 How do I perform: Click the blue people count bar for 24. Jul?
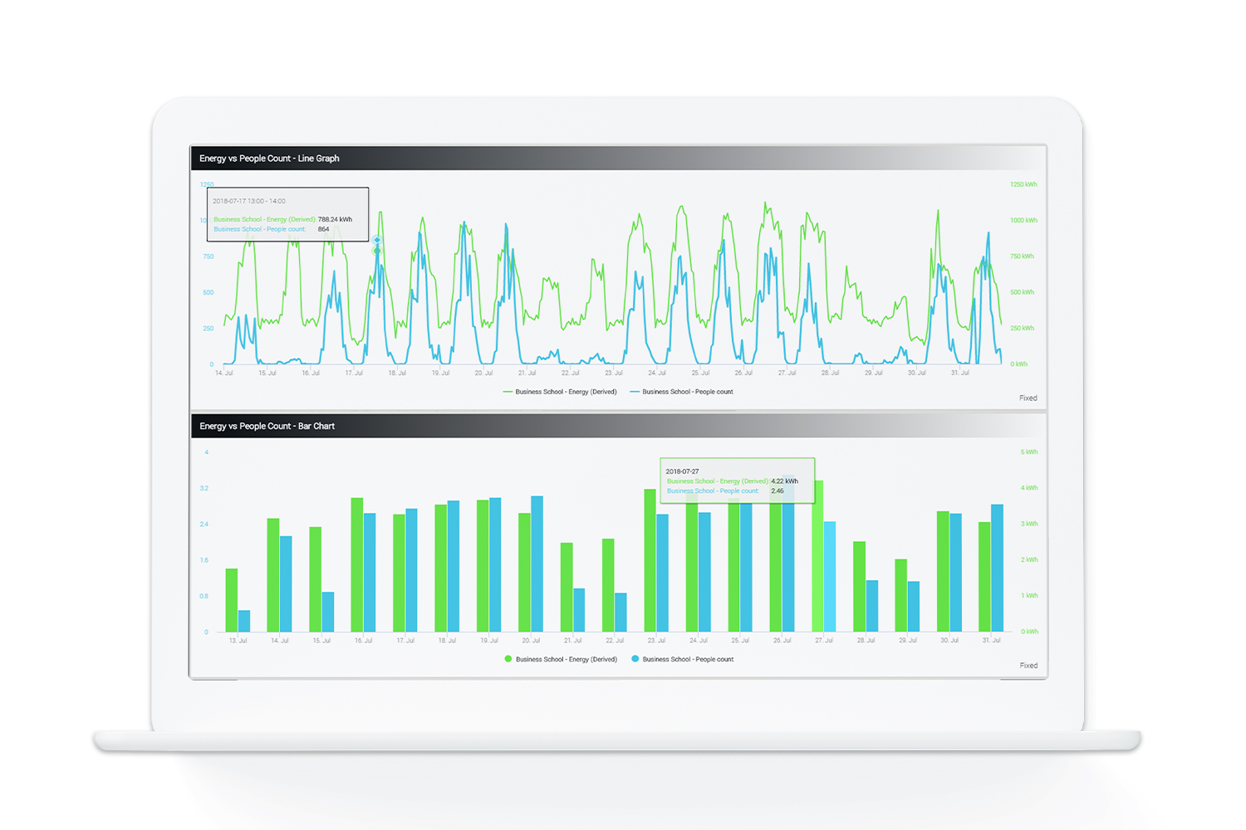(x=704, y=572)
